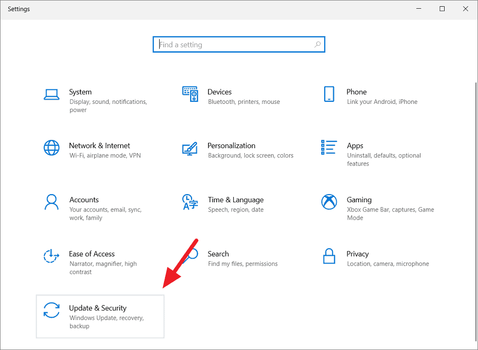
Task: Click the Privacy padlock icon
Action: pyautogui.click(x=329, y=256)
